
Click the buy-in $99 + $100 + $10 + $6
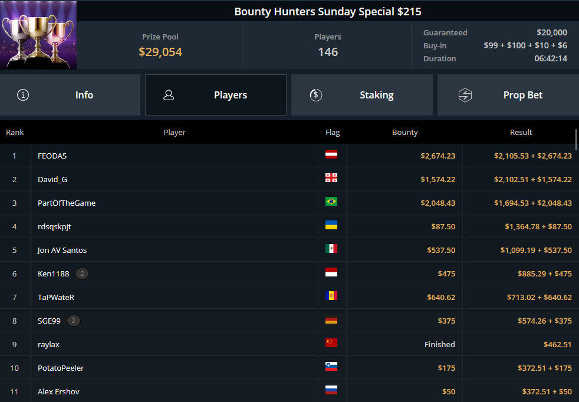click(525, 45)
